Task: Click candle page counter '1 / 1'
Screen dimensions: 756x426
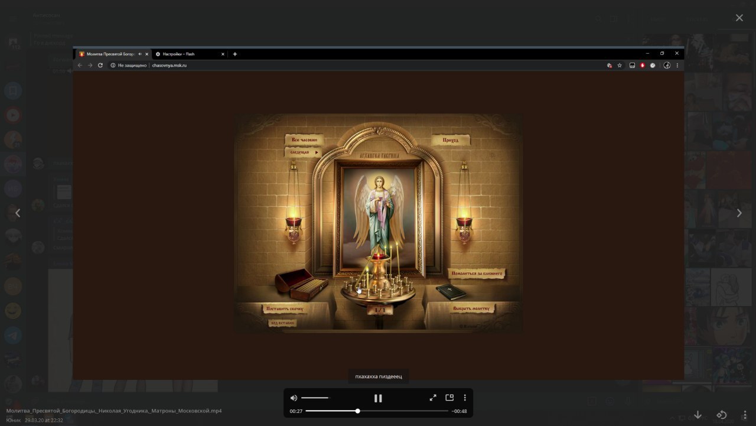Action: click(379, 310)
